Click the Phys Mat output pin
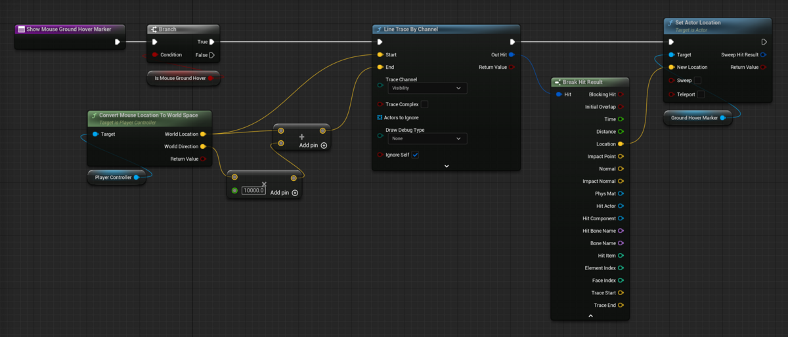788x337 pixels. (621, 193)
